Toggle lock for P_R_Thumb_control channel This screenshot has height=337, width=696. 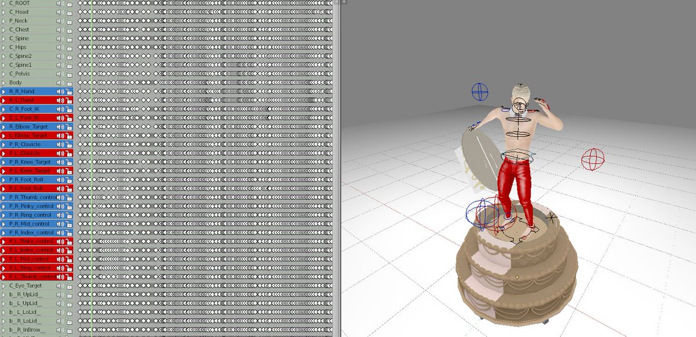[69, 197]
